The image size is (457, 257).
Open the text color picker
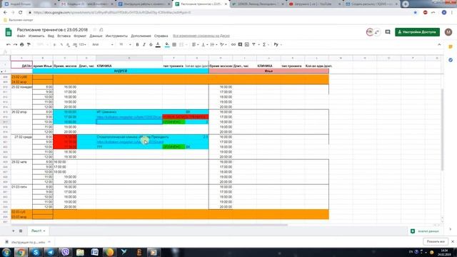(x=158, y=44)
